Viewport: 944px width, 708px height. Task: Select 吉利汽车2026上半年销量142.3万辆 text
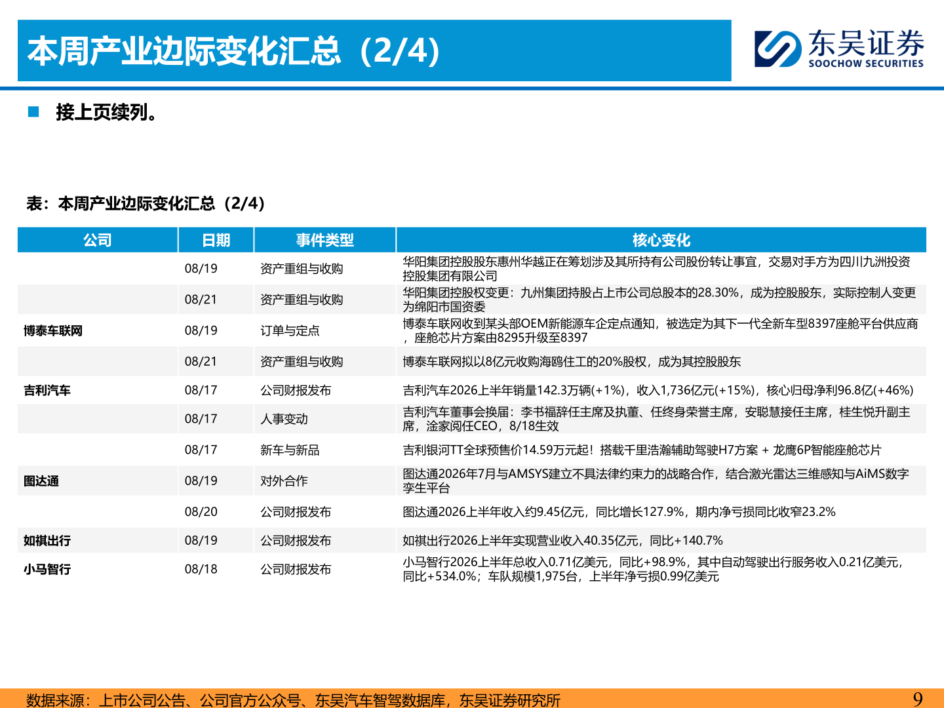pyautogui.click(x=658, y=391)
